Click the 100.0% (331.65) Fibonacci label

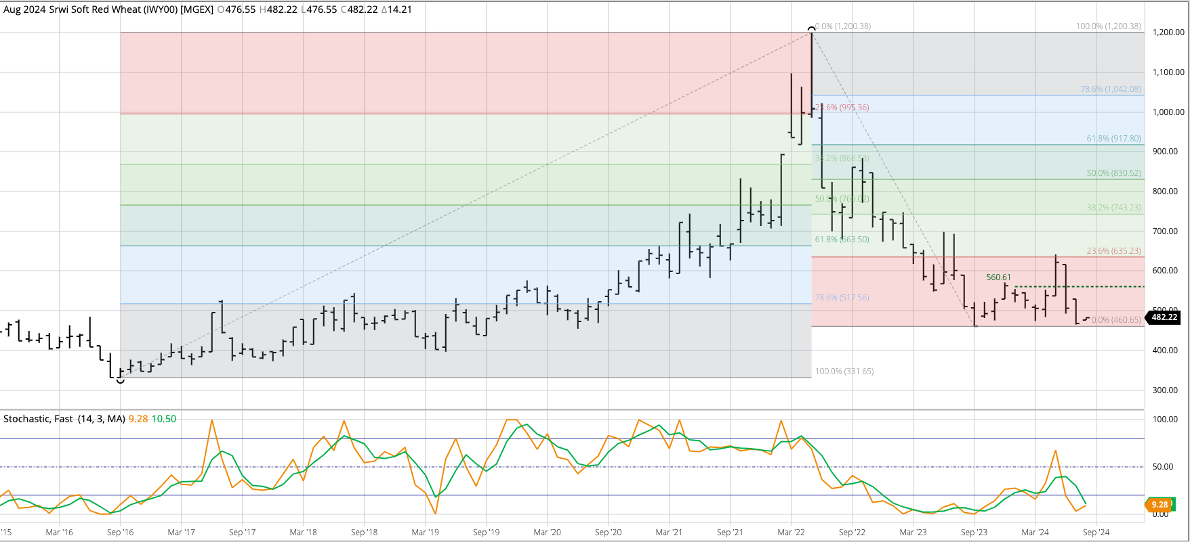[844, 371]
